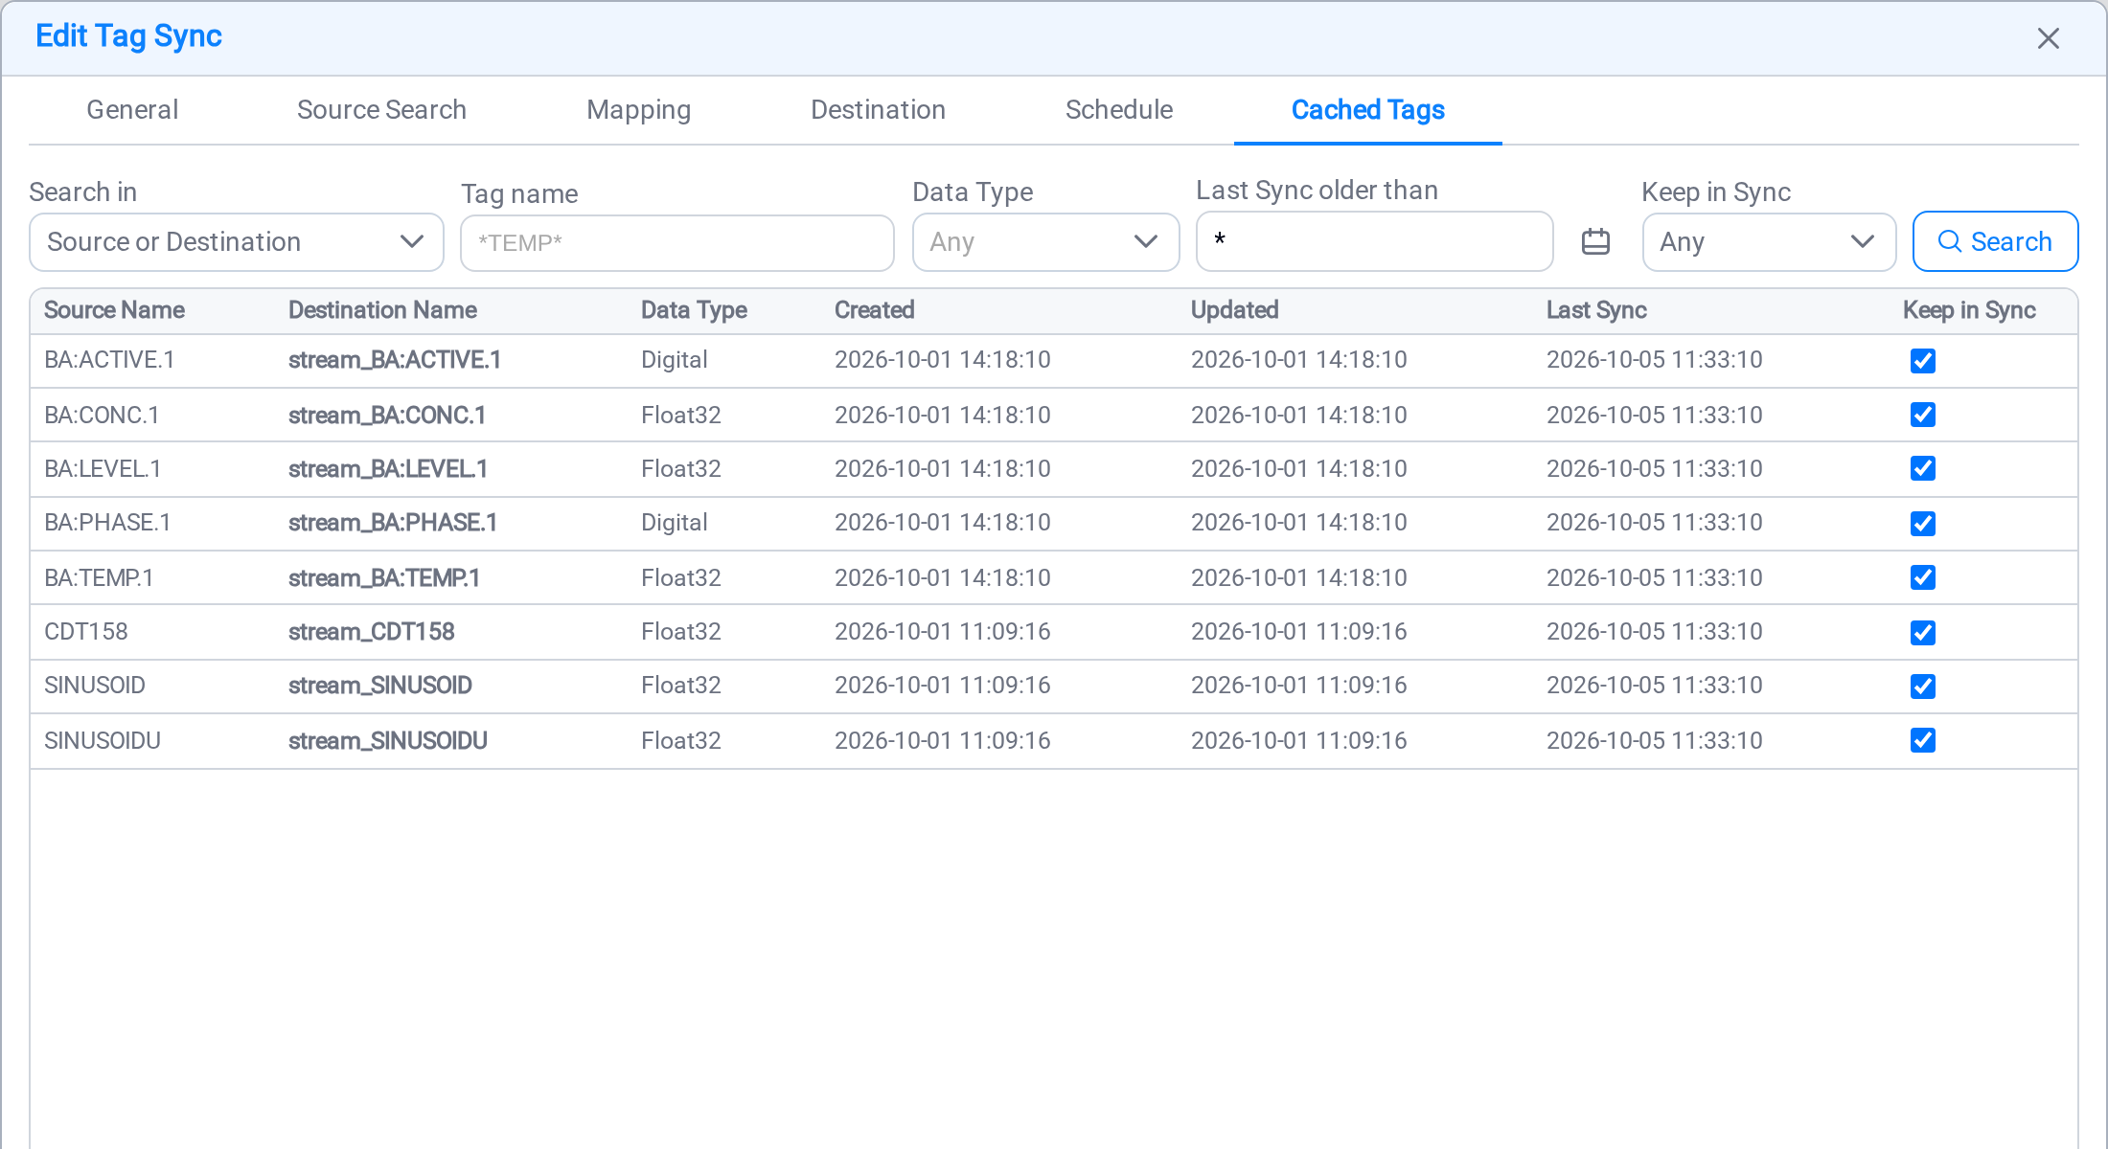Open the Search in dropdown

[x=237, y=242]
